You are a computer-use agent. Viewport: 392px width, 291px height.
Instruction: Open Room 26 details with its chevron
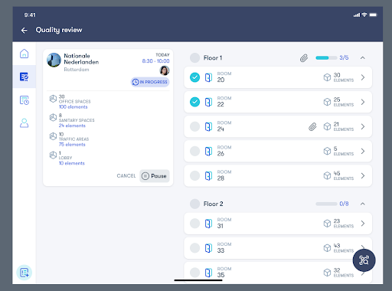[x=363, y=151]
